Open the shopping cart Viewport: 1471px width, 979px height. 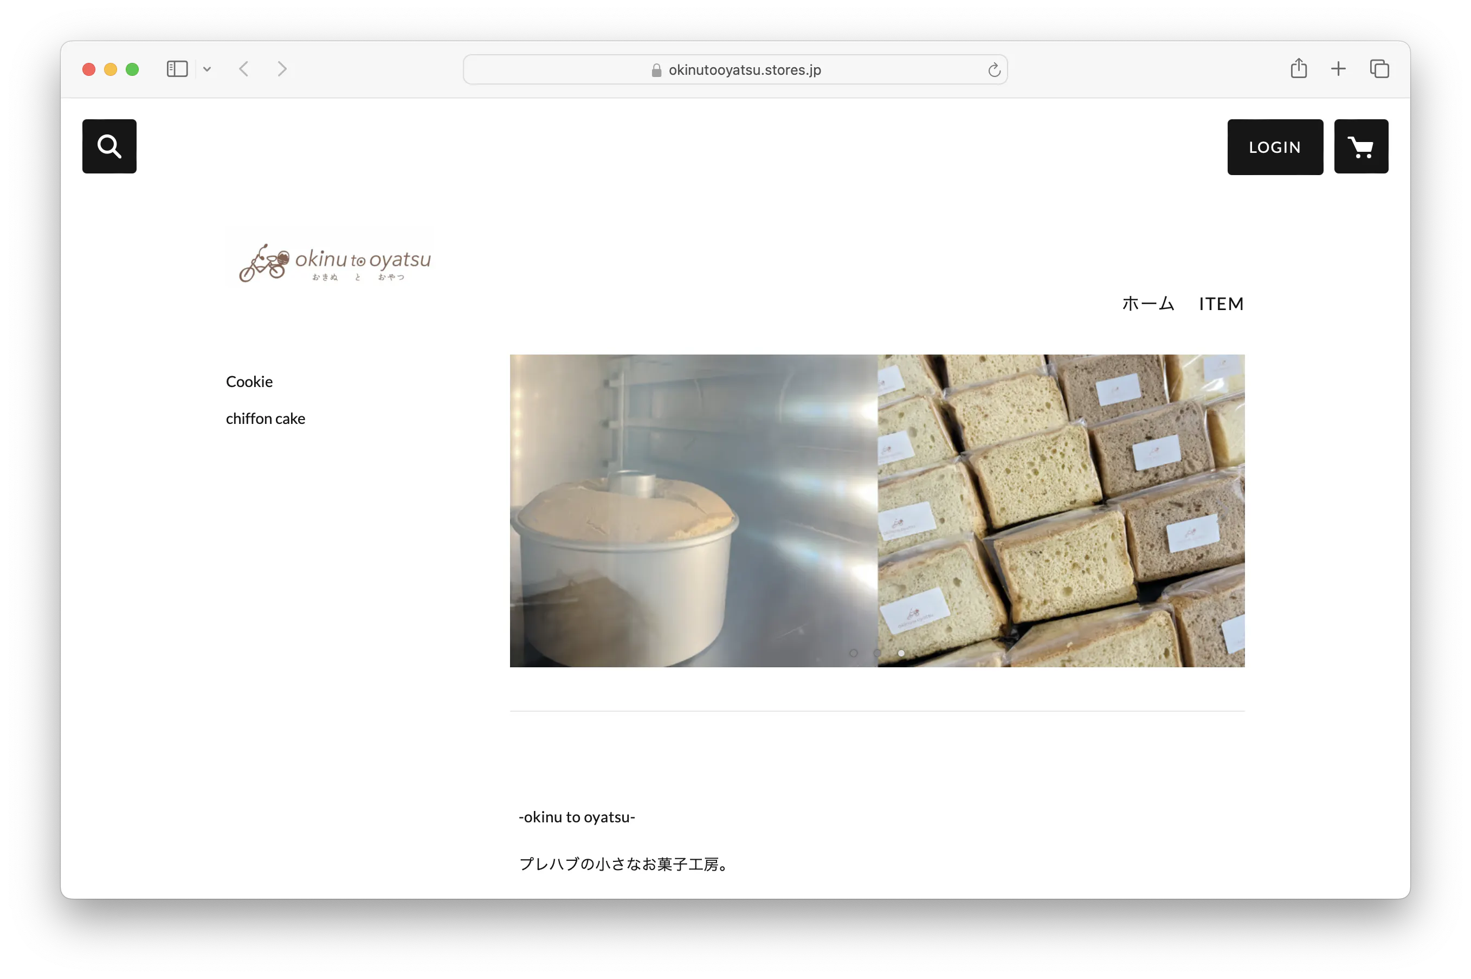pyautogui.click(x=1360, y=146)
